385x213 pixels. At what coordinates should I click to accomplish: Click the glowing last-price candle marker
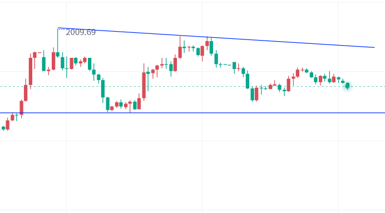point(347,86)
